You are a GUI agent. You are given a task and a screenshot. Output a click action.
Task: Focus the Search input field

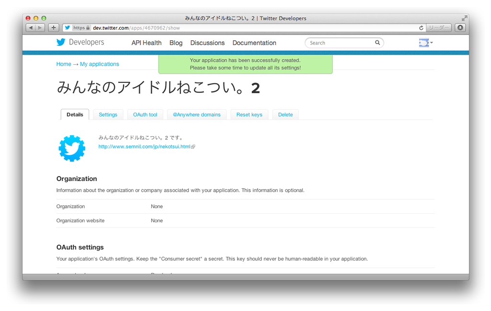(344, 43)
